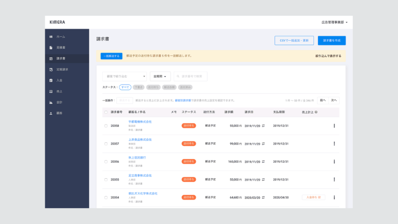Image resolution: width=398 pixels, height=224 pixels.
Task: Filter status by すべて
Action: (125, 87)
